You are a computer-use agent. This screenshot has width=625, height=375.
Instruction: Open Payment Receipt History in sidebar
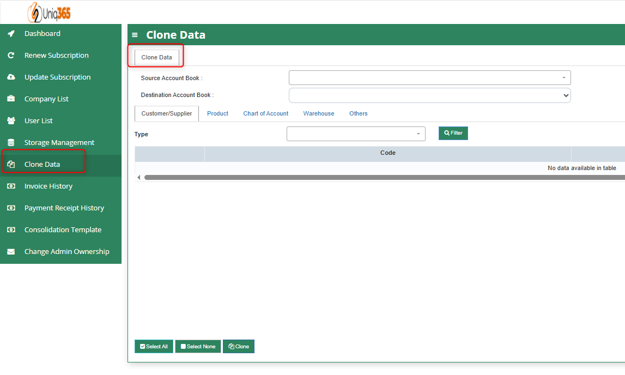[x=64, y=208]
